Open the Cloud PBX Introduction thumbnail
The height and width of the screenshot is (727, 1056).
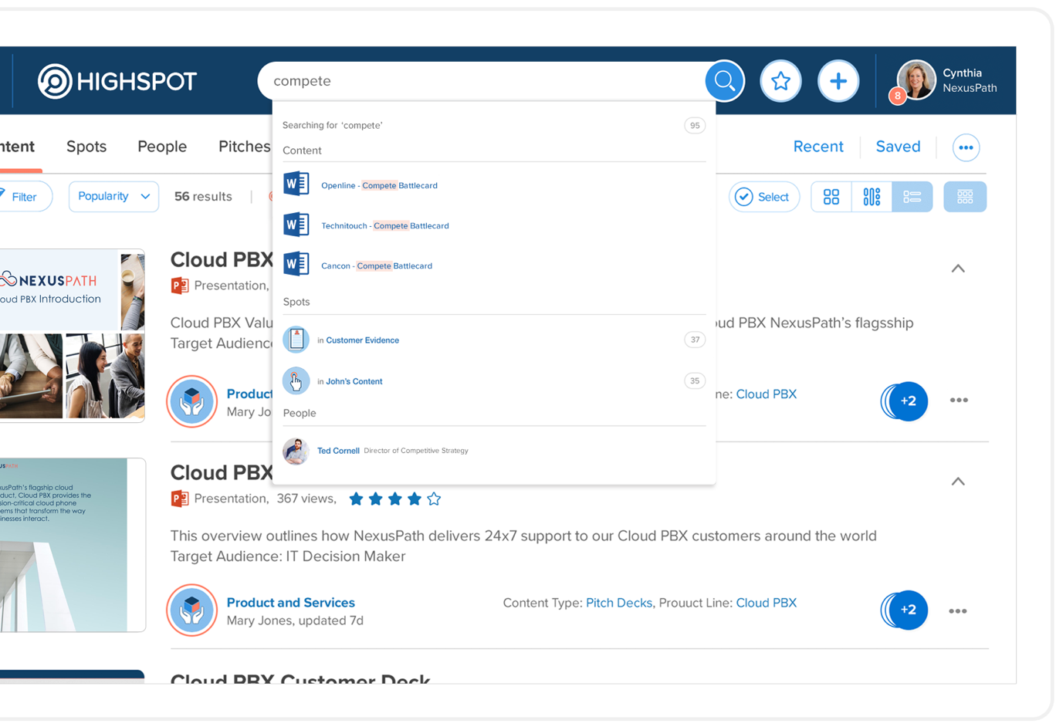(x=72, y=336)
